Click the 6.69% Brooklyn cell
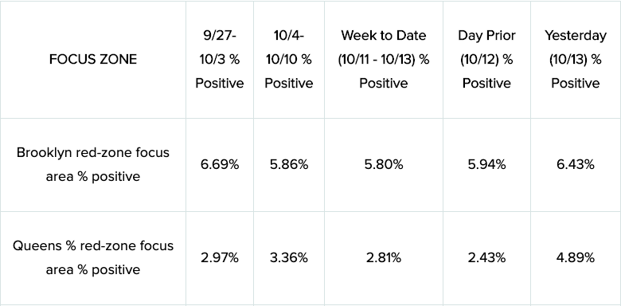621x306 pixels. 220,164
